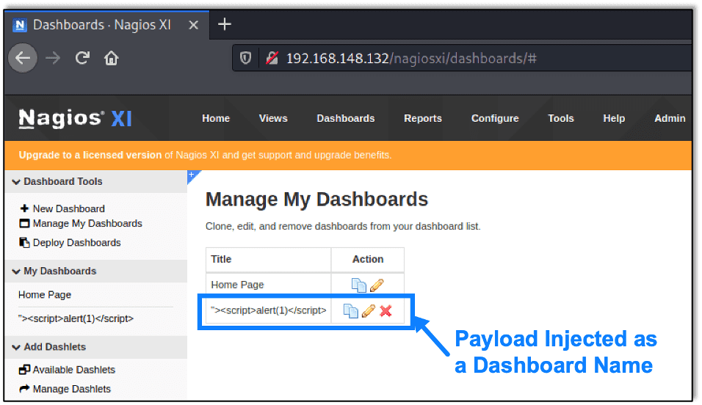Click the Action column header
Screen dimensions: 702x405
coord(368,259)
